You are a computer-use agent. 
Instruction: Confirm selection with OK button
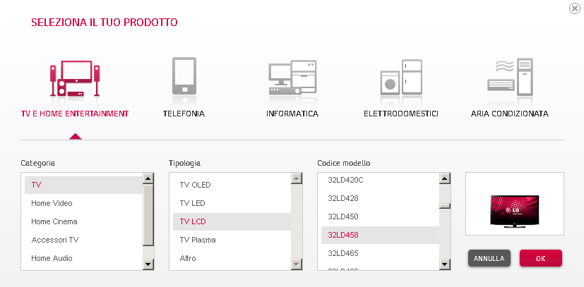(540, 258)
